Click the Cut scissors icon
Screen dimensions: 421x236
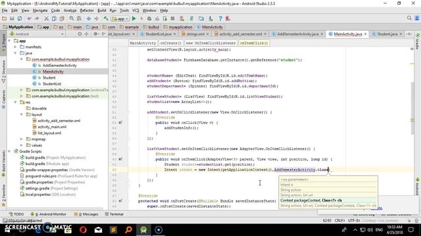coord(47,18)
